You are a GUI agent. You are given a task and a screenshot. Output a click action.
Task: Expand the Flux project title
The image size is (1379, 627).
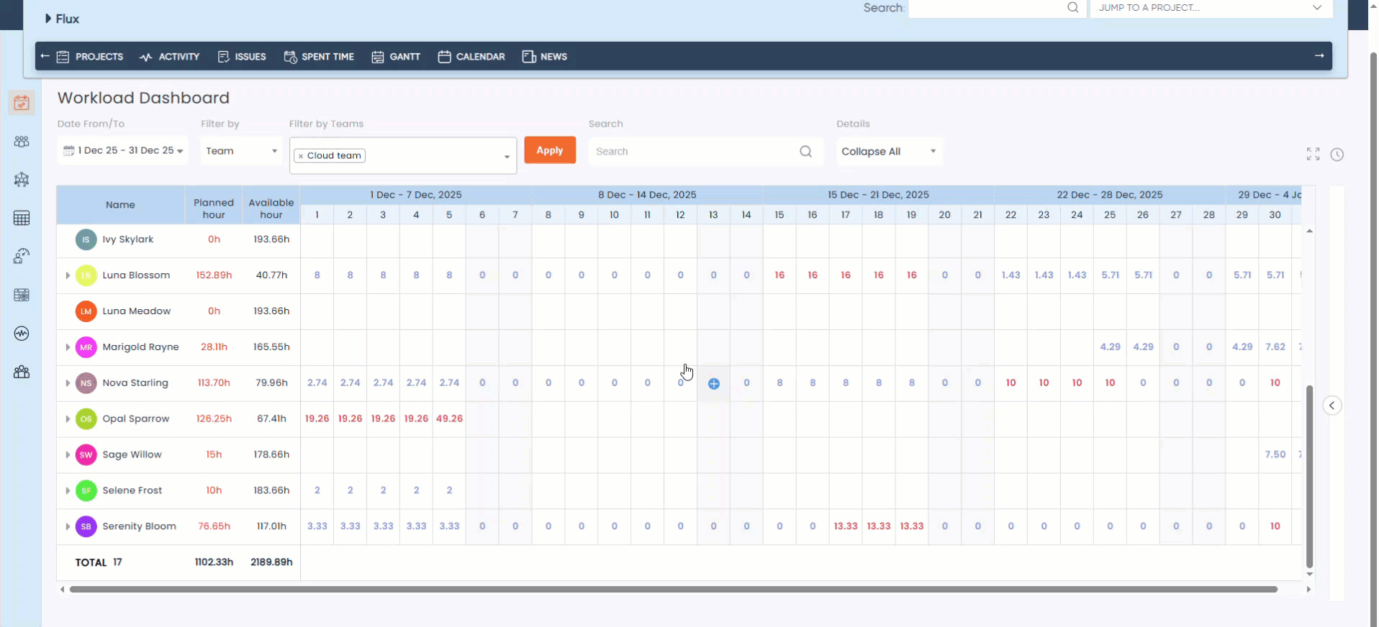coord(62,19)
